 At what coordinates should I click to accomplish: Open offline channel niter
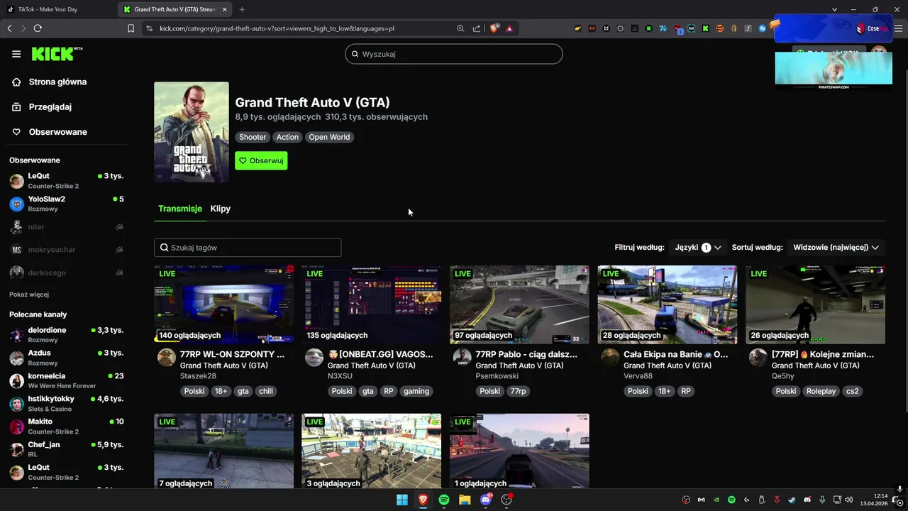pyautogui.click(x=67, y=227)
